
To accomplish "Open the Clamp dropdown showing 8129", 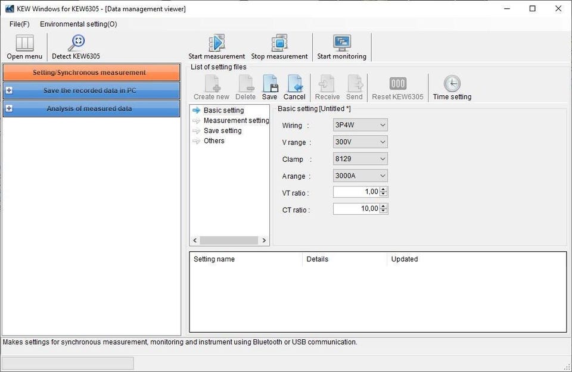I will coord(360,159).
